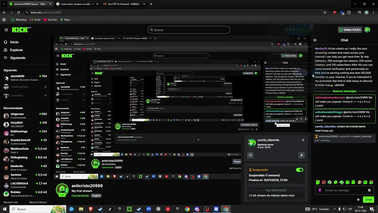Close the camilo_Udechile user card
The width and height of the screenshot is (378, 213).
[x=303, y=140]
